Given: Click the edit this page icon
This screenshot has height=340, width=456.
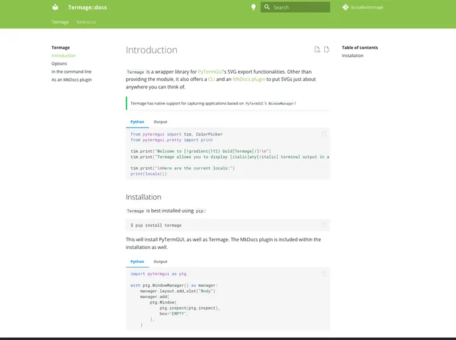Looking at the screenshot, I should click(327, 50).
